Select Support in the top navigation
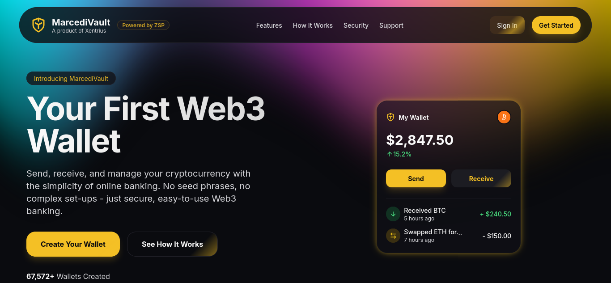611x283 pixels. [391, 25]
